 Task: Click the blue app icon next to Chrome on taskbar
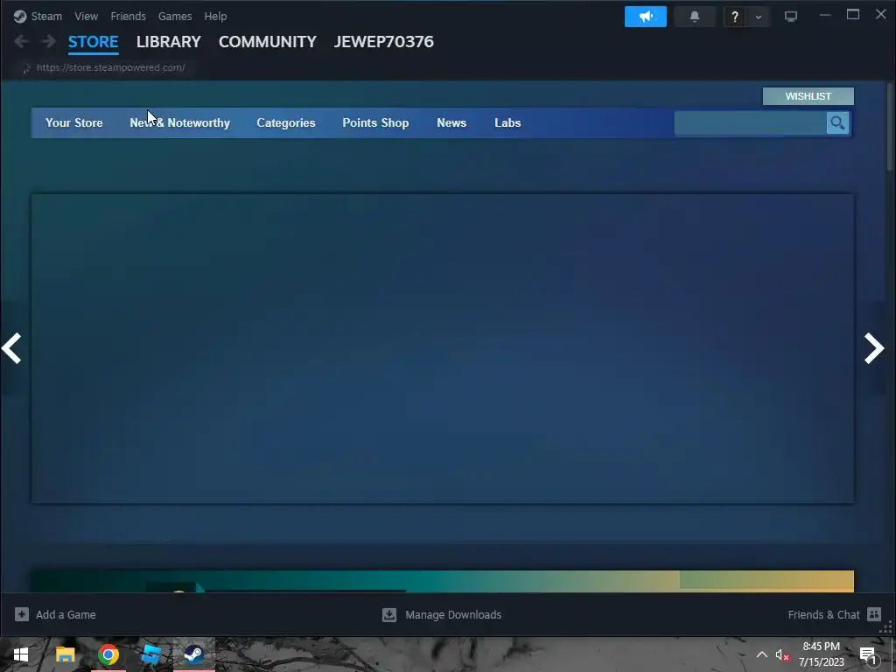click(150, 654)
